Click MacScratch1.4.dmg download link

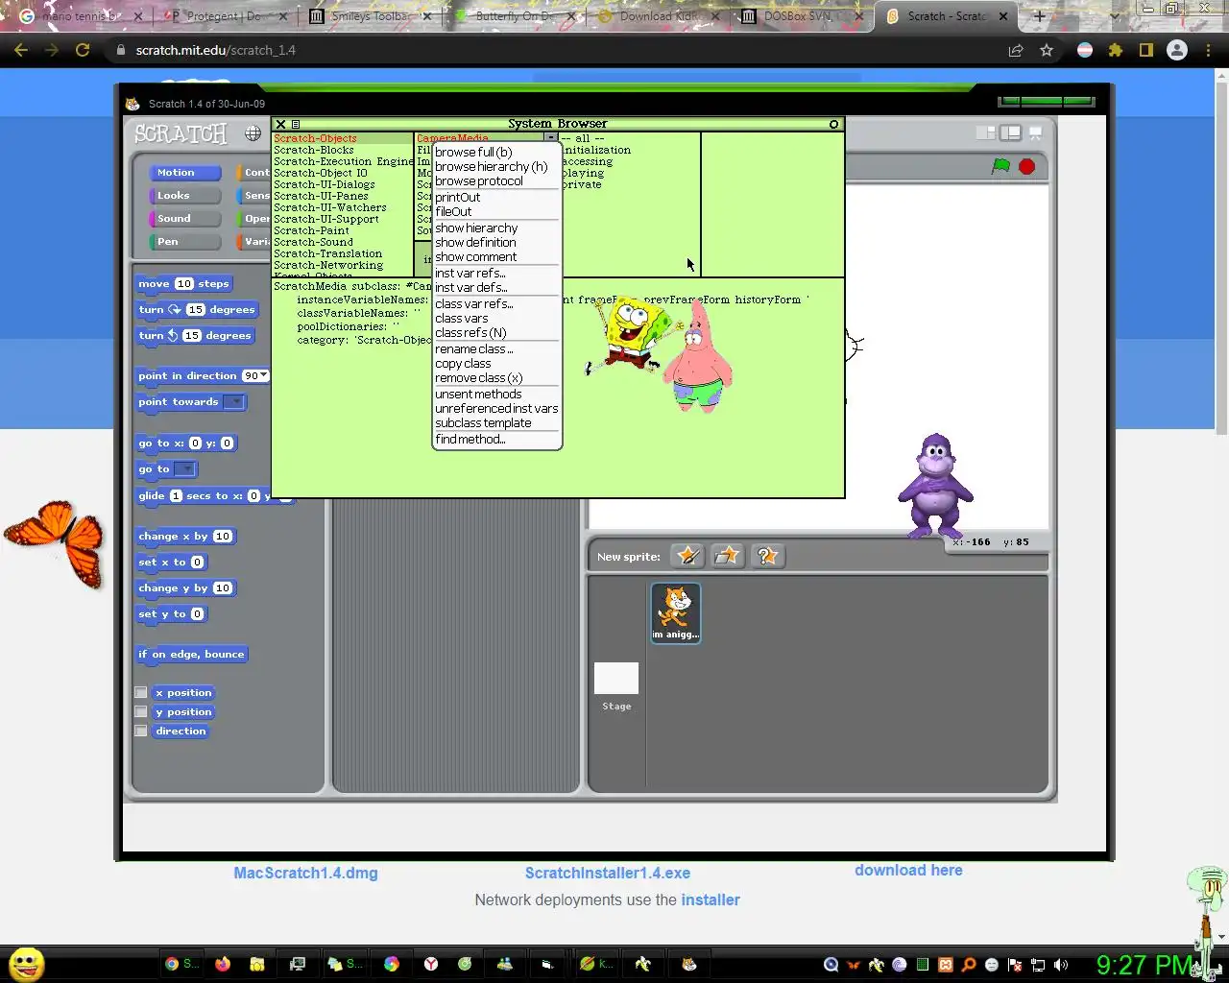305,873
